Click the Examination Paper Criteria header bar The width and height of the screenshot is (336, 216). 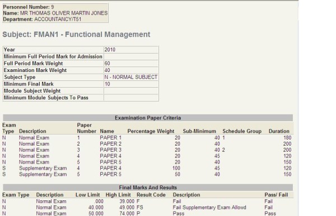[x=148, y=118]
